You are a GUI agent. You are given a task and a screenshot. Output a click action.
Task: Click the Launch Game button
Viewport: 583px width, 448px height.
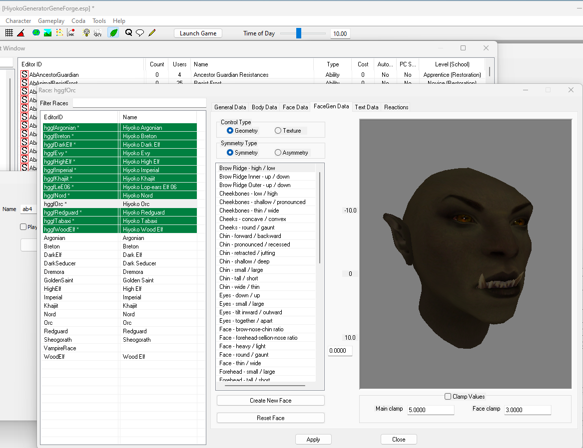(x=198, y=33)
